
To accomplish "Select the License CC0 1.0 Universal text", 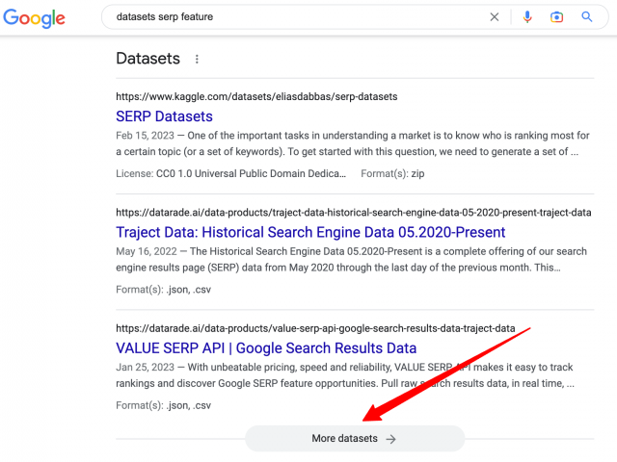I will 231,173.
